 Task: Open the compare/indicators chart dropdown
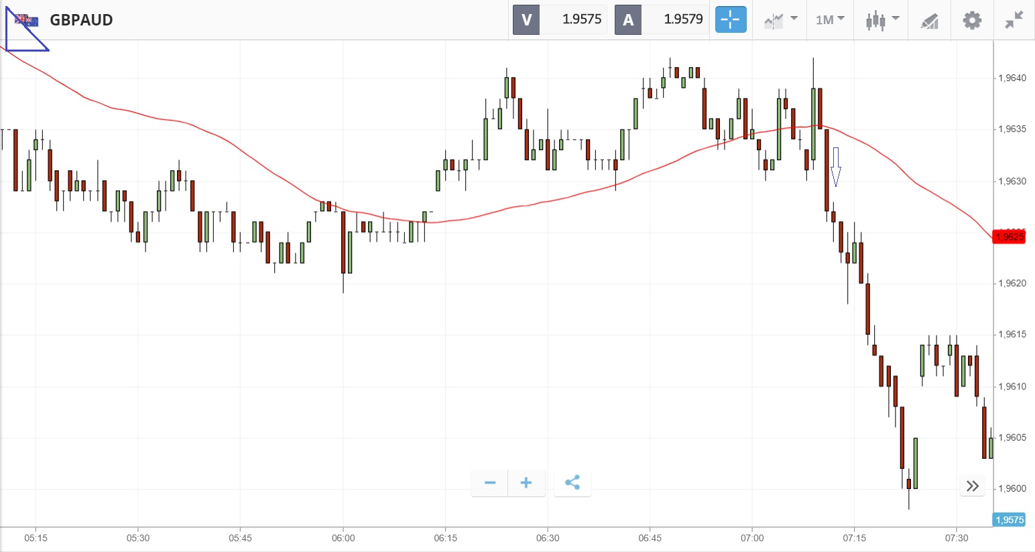pyautogui.click(x=780, y=20)
